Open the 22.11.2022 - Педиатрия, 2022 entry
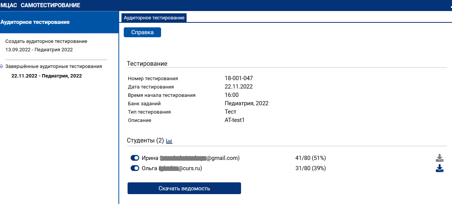Image resolution: width=452 pixels, height=204 pixels. [46, 76]
